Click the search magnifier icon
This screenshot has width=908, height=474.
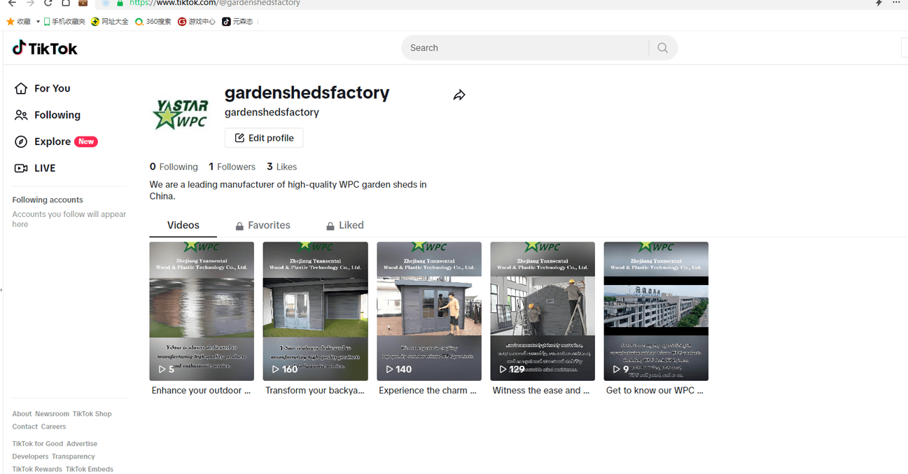(662, 48)
